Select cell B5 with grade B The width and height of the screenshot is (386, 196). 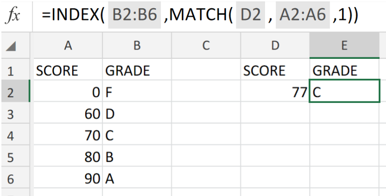pyautogui.click(x=137, y=158)
